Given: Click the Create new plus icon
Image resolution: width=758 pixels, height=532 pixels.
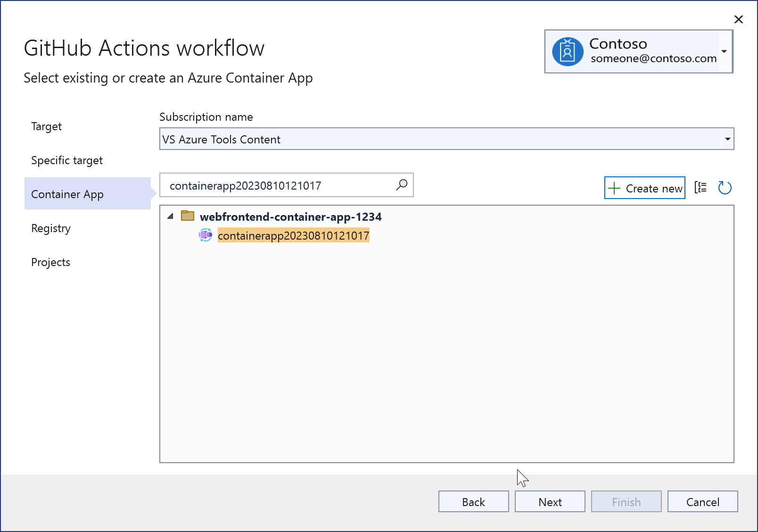Looking at the screenshot, I should [x=615, y=188].
